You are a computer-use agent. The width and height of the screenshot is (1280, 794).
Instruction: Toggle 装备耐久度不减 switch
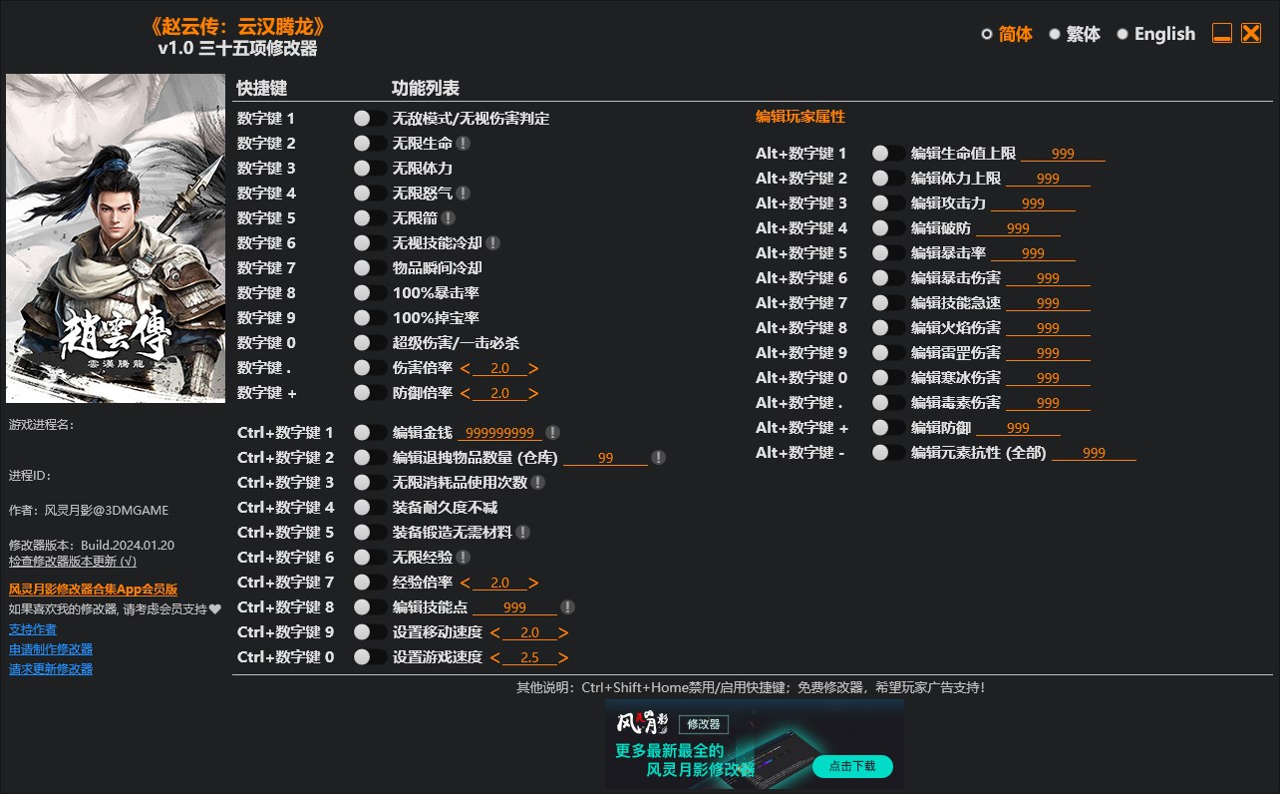[x=370, y=508]
